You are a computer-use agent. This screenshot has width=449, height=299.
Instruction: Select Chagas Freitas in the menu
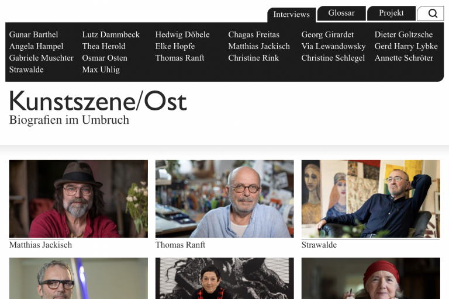tap(254, 34)
